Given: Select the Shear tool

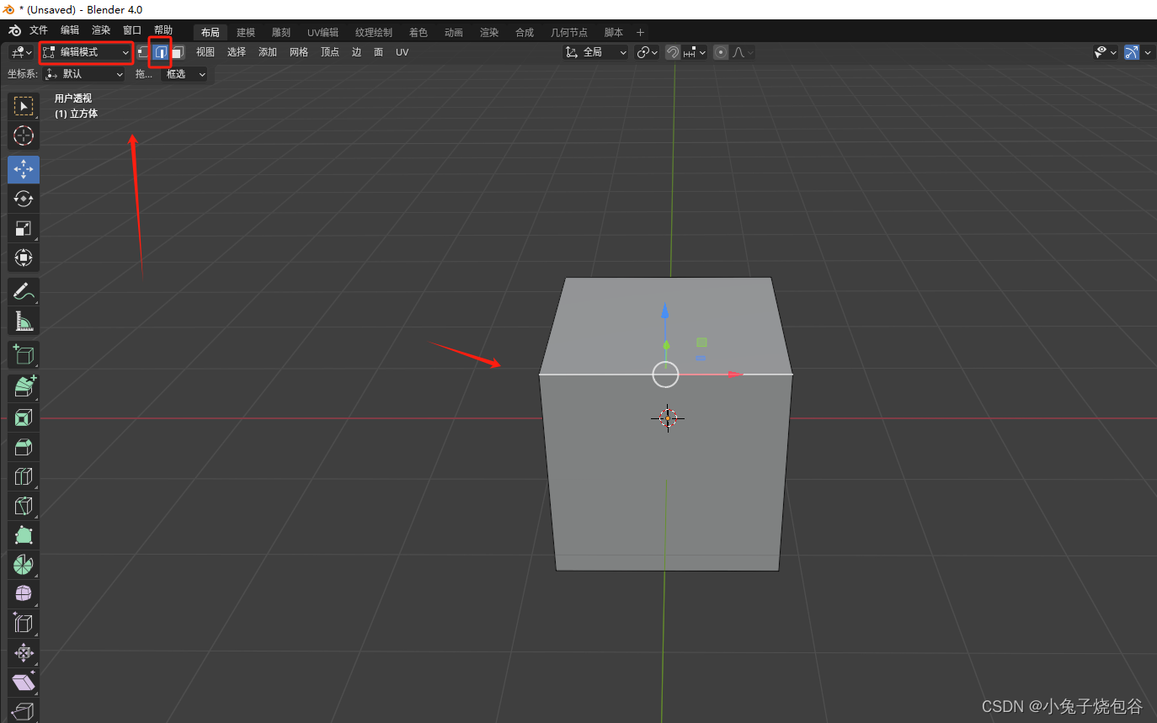Looking at the screenshot, I should (24, 683).
